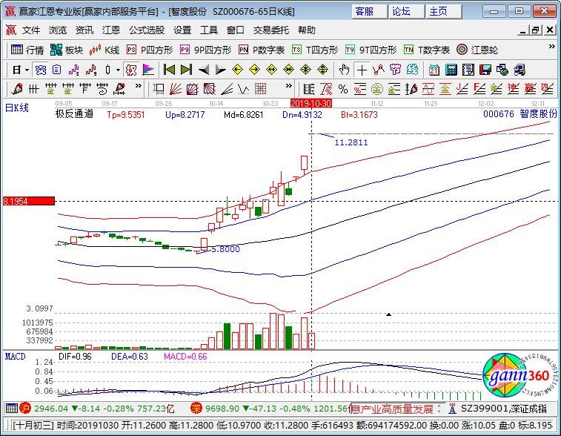561x436 pixels.
Task: Select the pencil drawing tool
Action: point(16,88)
